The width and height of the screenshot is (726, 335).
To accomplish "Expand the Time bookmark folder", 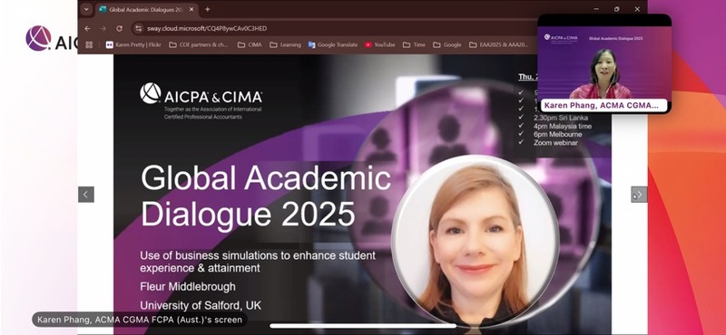I will [414, 45].
